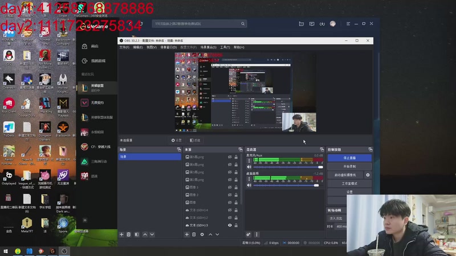Open MetaTFT desktop icon
This screenshot has height=256, width=456.
(27, 225)
